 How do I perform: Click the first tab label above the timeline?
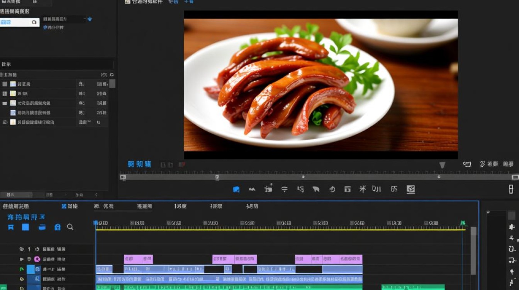(16, 206)
